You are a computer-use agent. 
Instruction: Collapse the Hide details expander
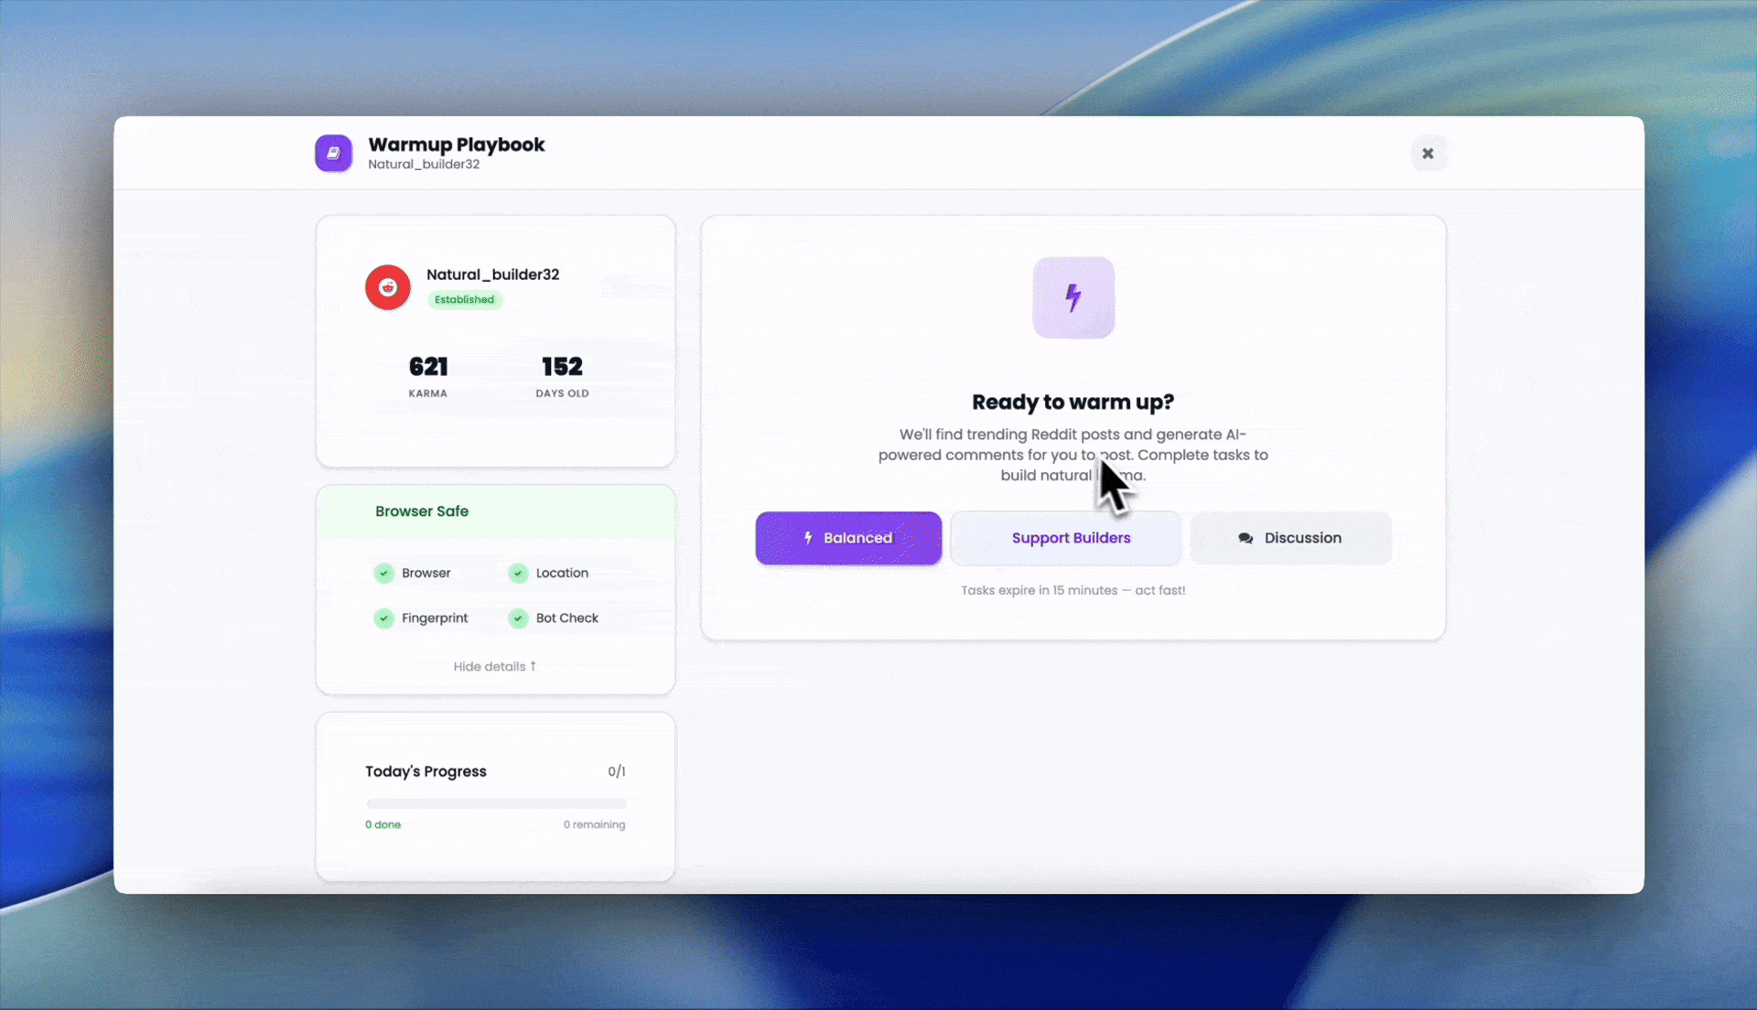(495, 666)
